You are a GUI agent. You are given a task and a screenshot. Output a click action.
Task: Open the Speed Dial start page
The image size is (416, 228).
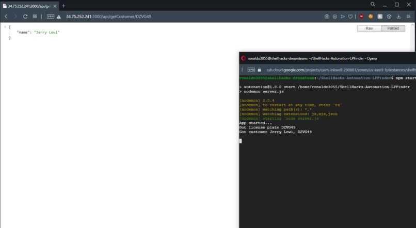(35, 17)
